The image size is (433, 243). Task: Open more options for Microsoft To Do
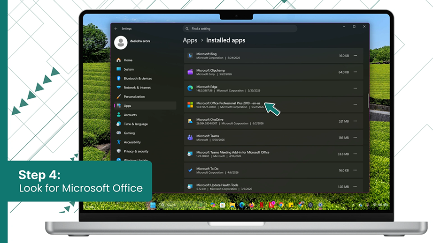click(355, 170)
